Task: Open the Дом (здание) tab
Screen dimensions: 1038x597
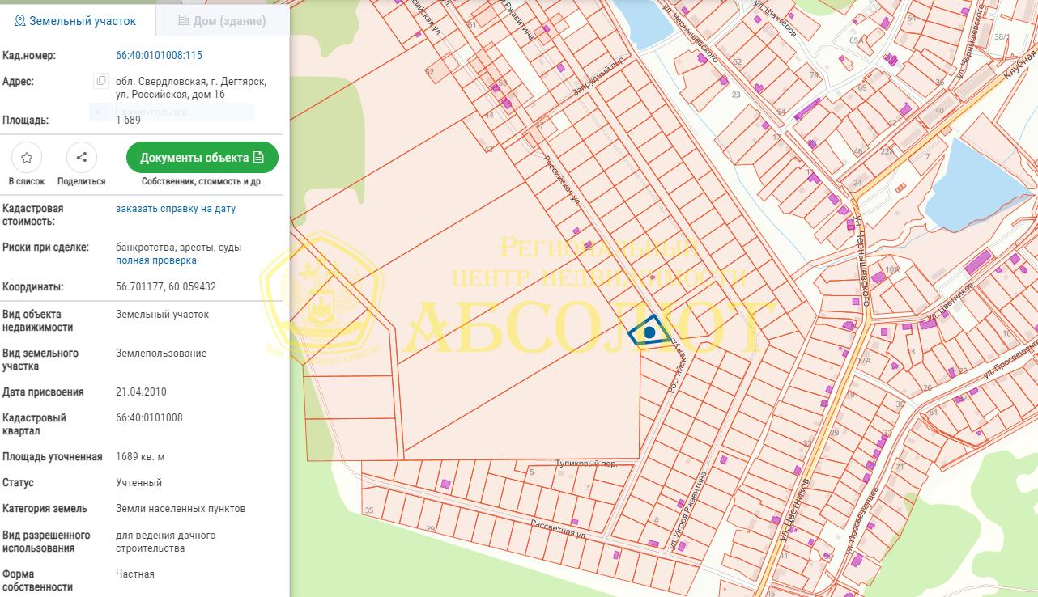Action: 222,21
